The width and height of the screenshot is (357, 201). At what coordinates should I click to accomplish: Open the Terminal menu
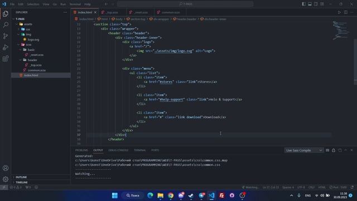click(x=75, y=4)
